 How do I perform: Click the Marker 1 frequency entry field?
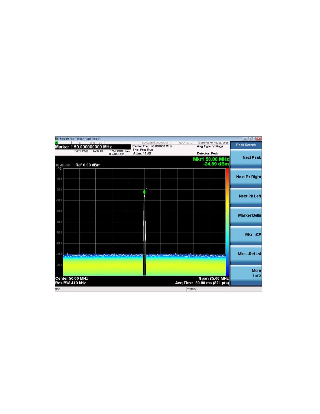[93, 147]
